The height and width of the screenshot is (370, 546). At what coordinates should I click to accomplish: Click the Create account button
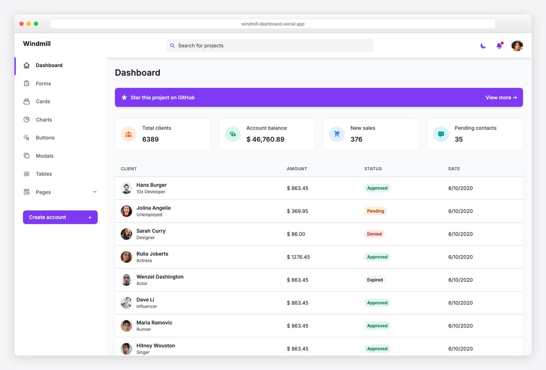coord(60,217)
